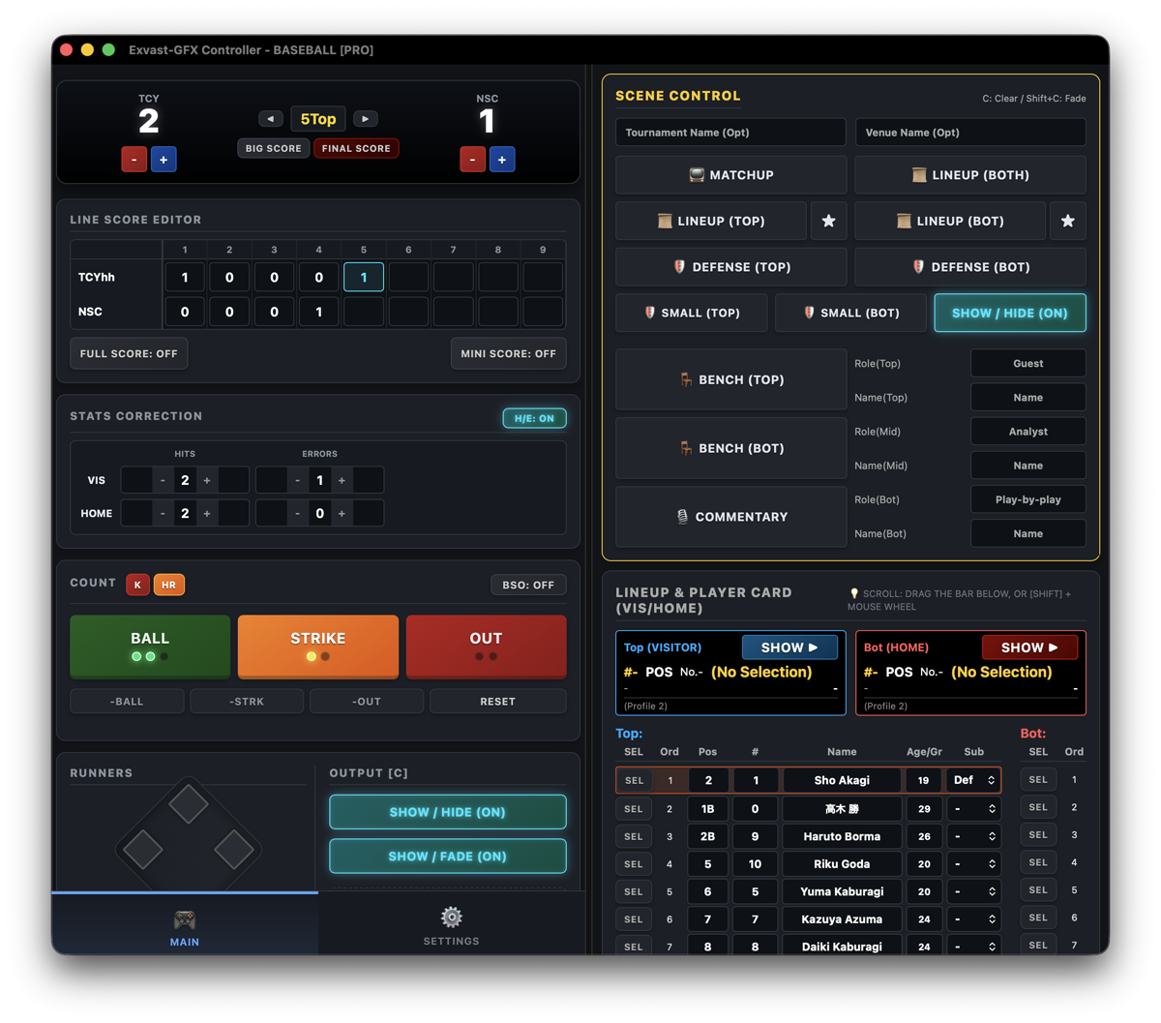Add a strike with STRIKE button
Image resolution: width=1161 pixels, height=1023 pixels.
tap(318, 647)
